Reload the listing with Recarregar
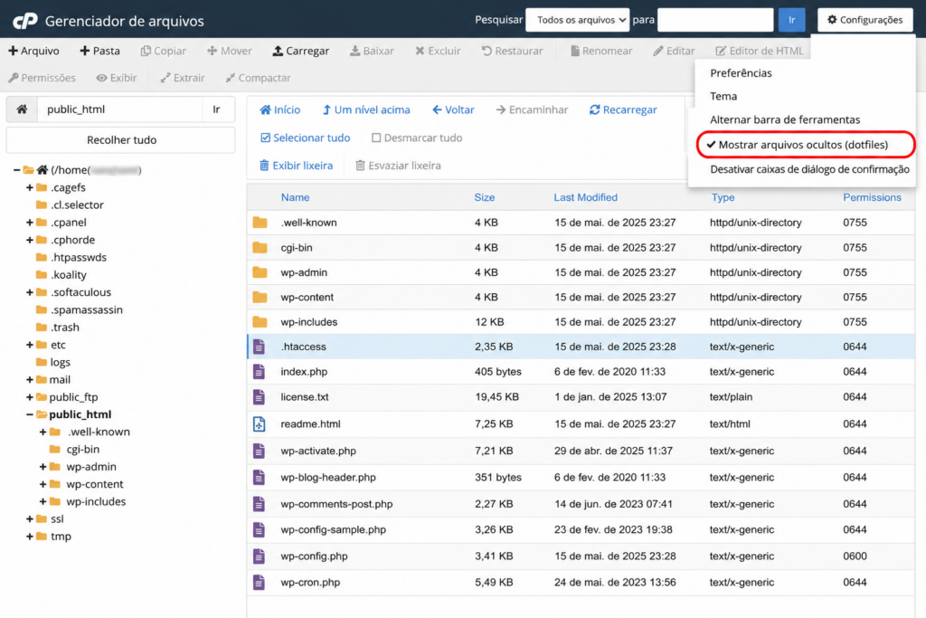 coord(623,109)
